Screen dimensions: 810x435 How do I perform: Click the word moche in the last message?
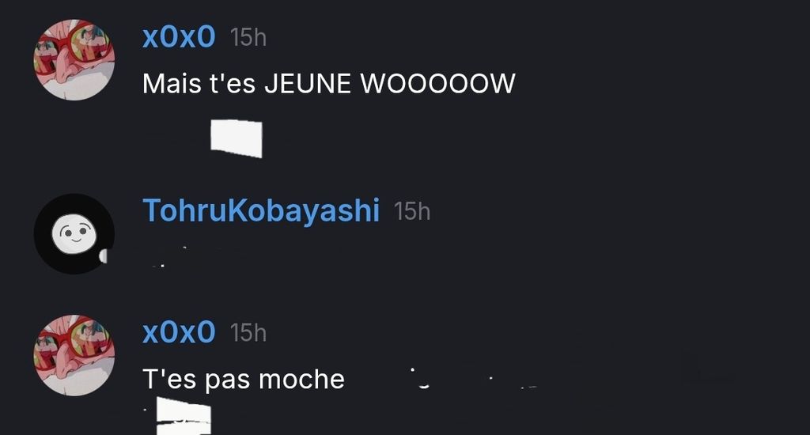[x=301, y=380]
